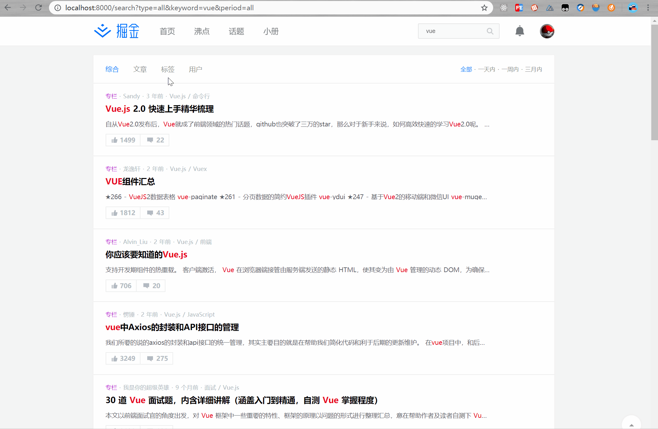Open the 小册 navigation item
The height and width of the screenshot is (429, 658).
click(271, 31)
